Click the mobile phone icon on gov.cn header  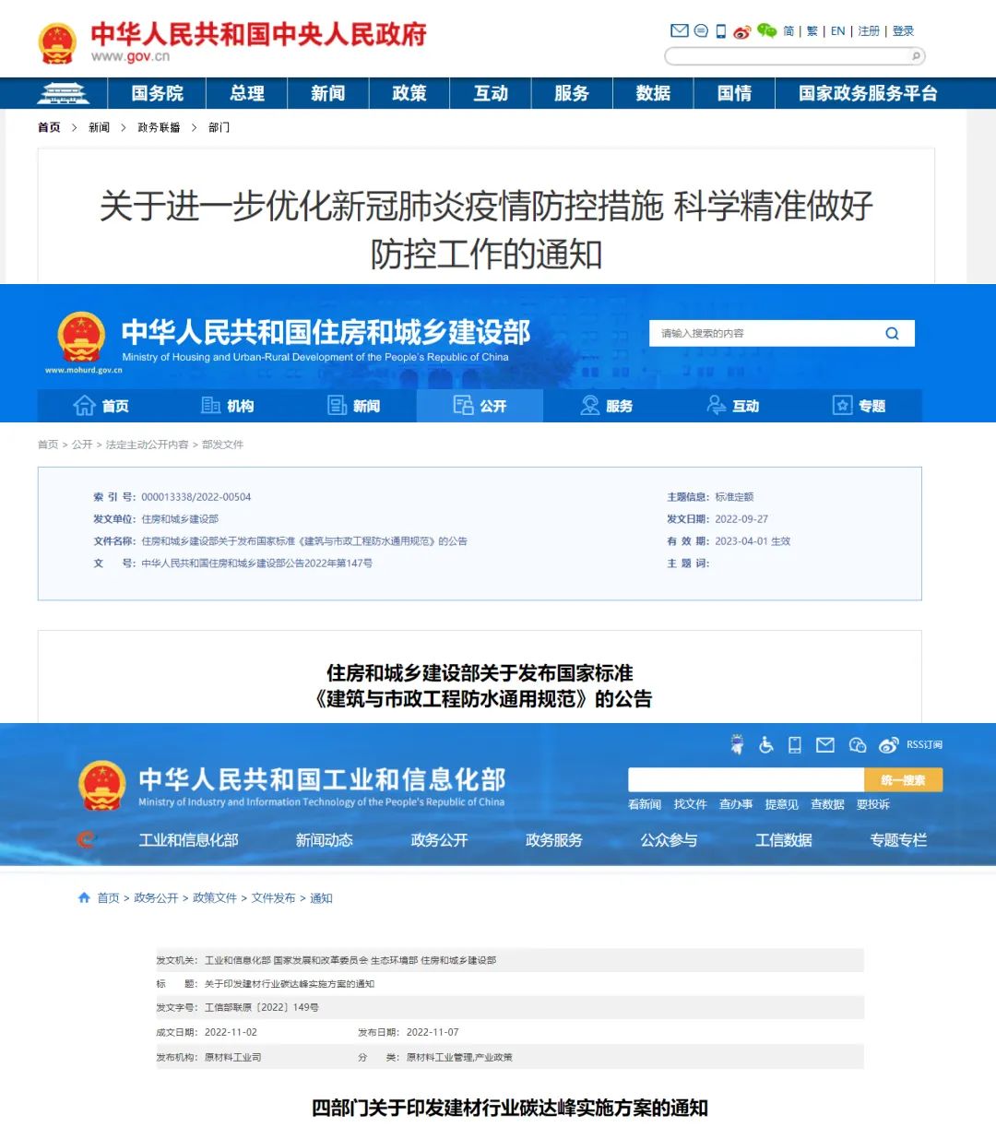point(721,30)
